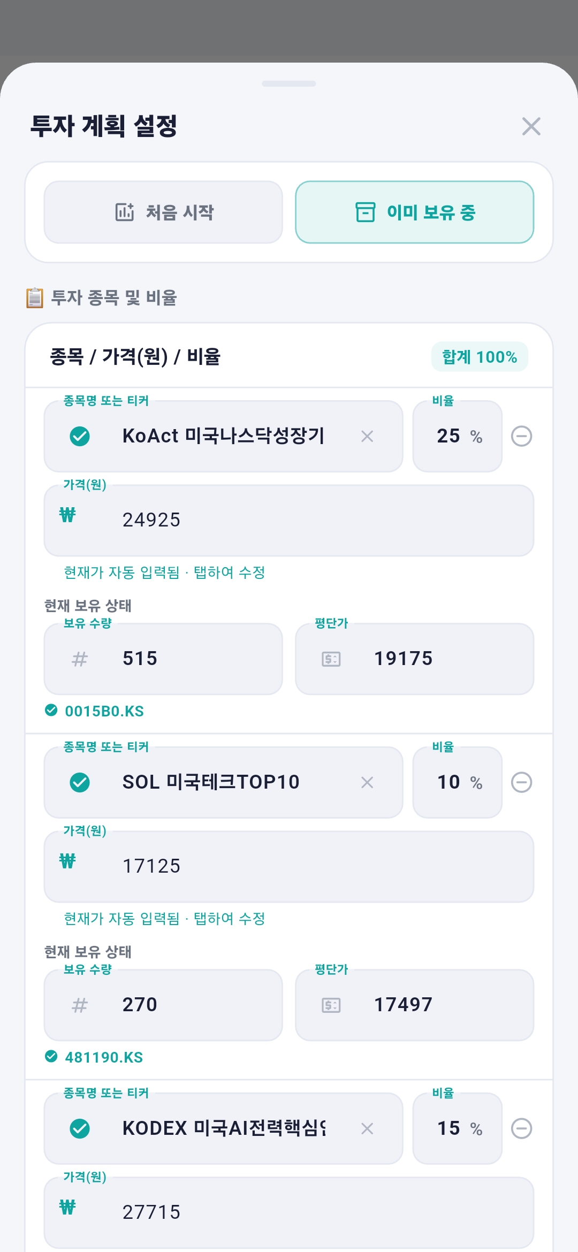
Task: Tap the 합계 100% total badge
Action: [480, 357]
